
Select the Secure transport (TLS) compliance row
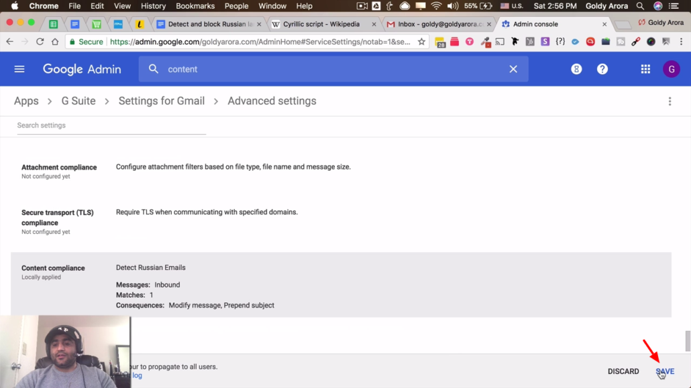(x=341, y=222)
